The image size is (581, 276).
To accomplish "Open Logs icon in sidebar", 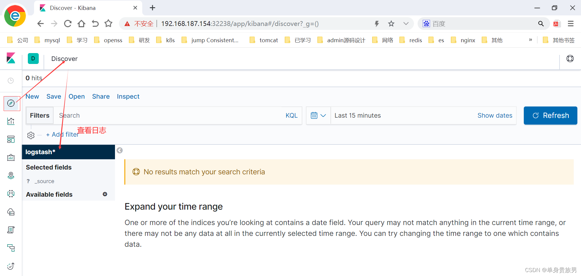I will click(x=11, y=230).
